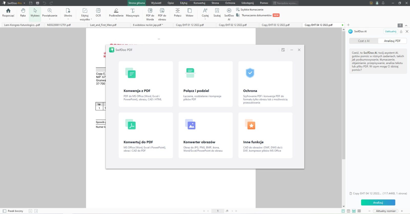Click the page number input field
Viewport: 410px width, 214px height.
point(218,211)
